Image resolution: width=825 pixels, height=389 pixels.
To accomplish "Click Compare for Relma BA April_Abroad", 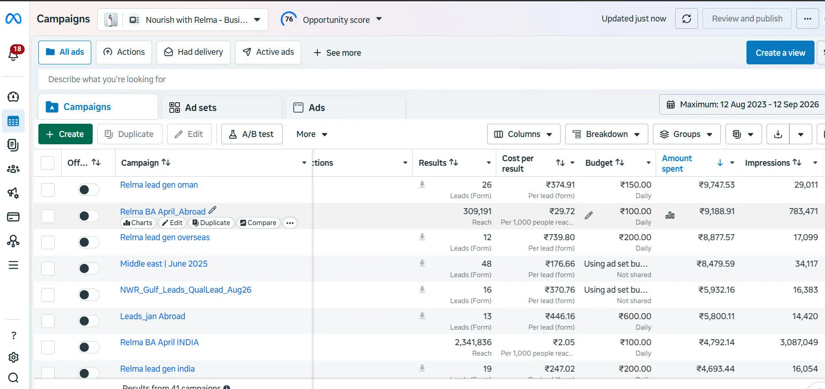I will pos(258,223).
